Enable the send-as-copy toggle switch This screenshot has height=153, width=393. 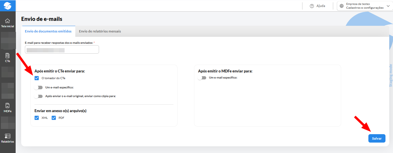(x=38, y=96)
